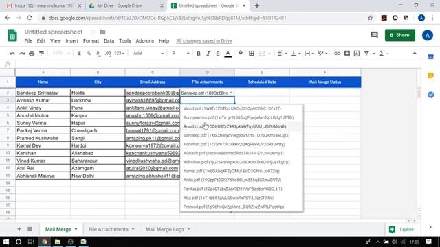This screenshot has height=247, width=440.
Task: Open the number format 123 dropdown
Action: (119, 54)
